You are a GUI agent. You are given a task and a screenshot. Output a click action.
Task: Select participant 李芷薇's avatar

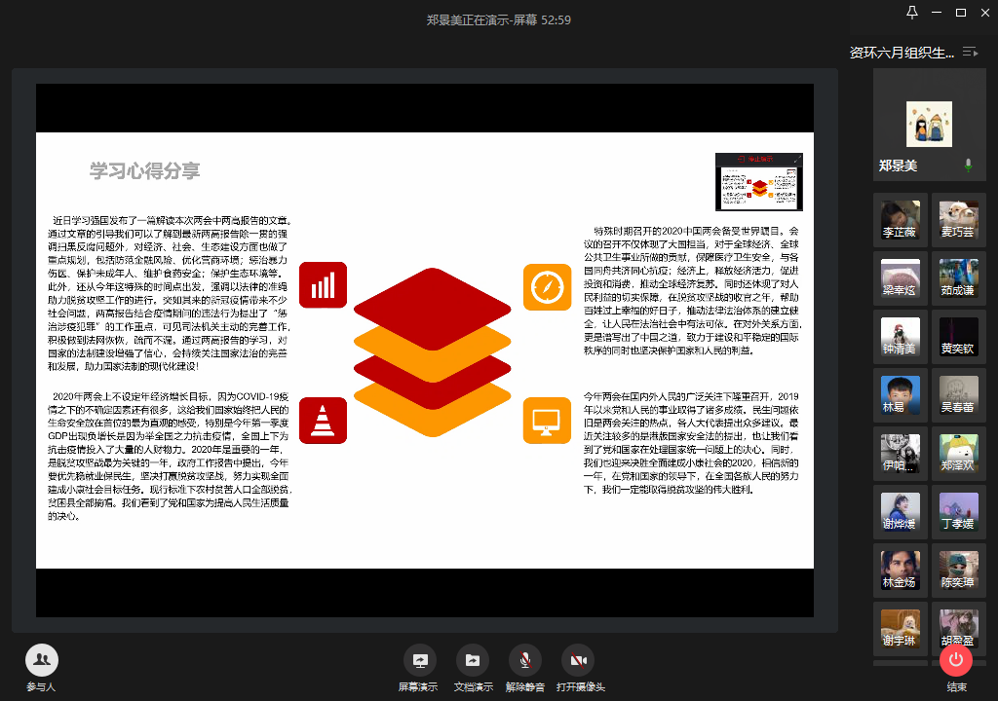(x=900, y=220)
